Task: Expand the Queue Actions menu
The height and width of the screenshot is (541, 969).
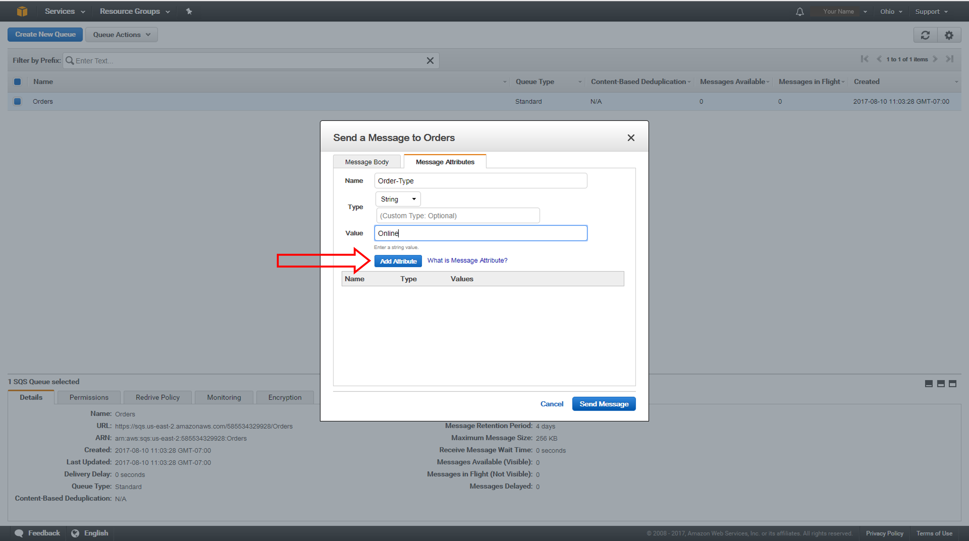Action: (x=120, y=35)
